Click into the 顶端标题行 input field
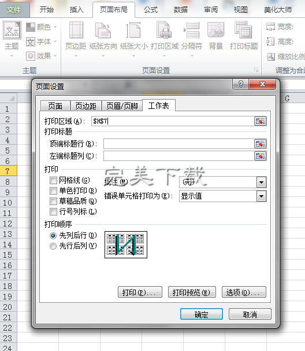Image resolution: width=305 pixels, height=351 pixels. click(178, 144)
